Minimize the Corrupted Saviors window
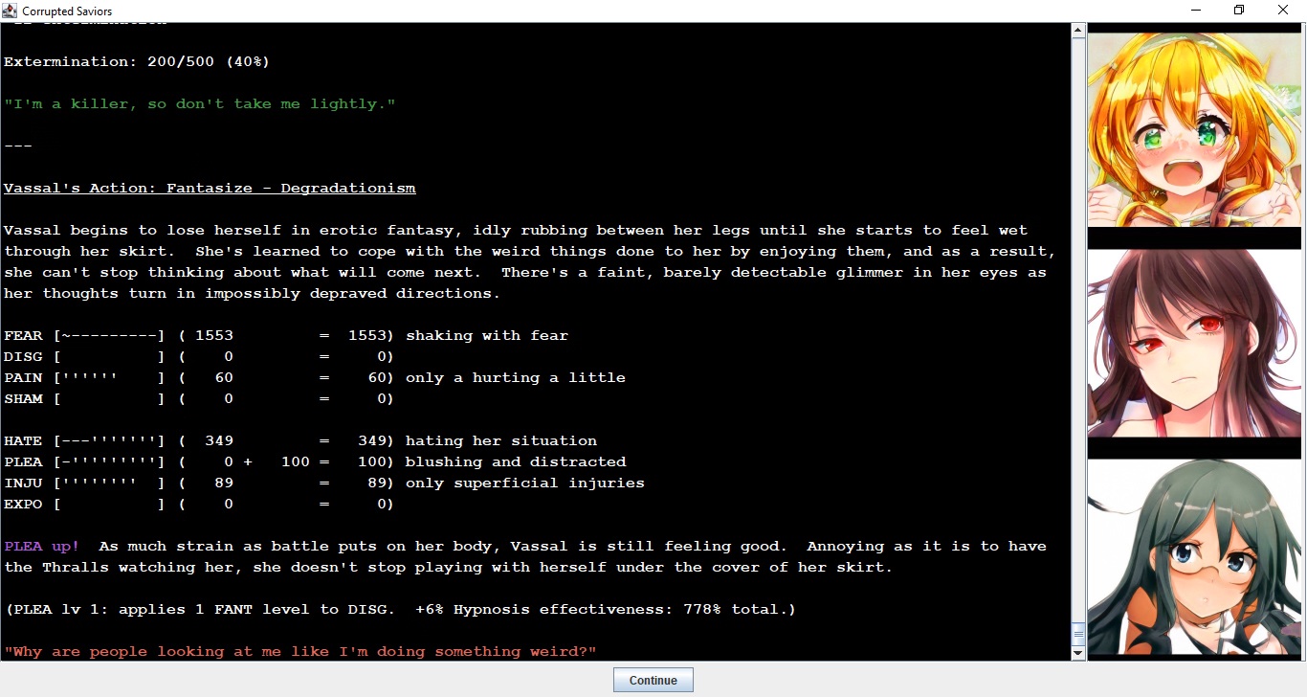The width and height of the screenshot is (1307, 697). [x=1196, y=11]
